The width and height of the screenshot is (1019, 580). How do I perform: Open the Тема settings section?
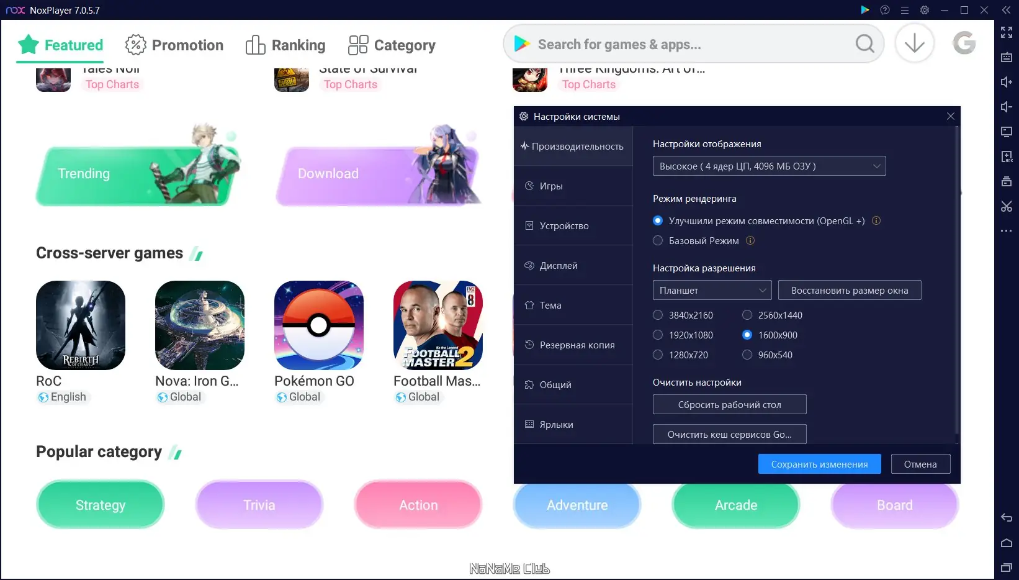(573, 305)
